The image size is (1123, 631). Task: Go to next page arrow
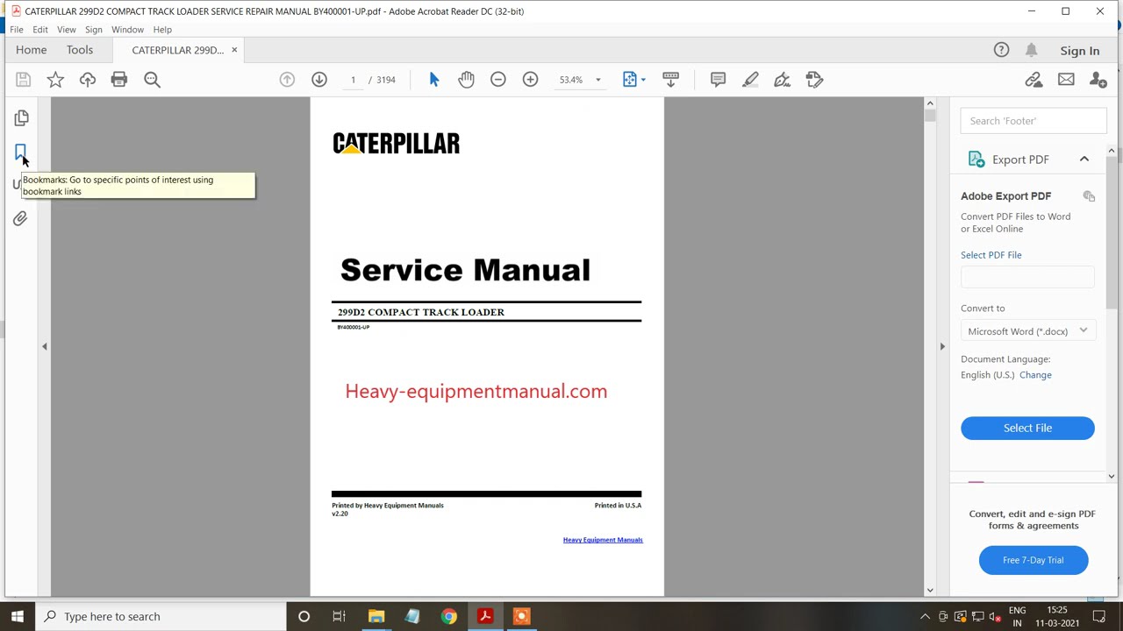click(x=319, y=80)
